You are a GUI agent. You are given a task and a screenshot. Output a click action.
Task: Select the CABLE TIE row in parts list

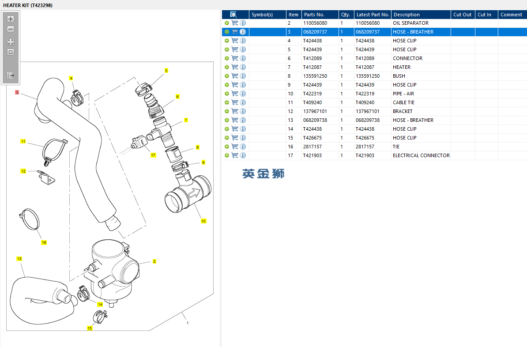403,102
